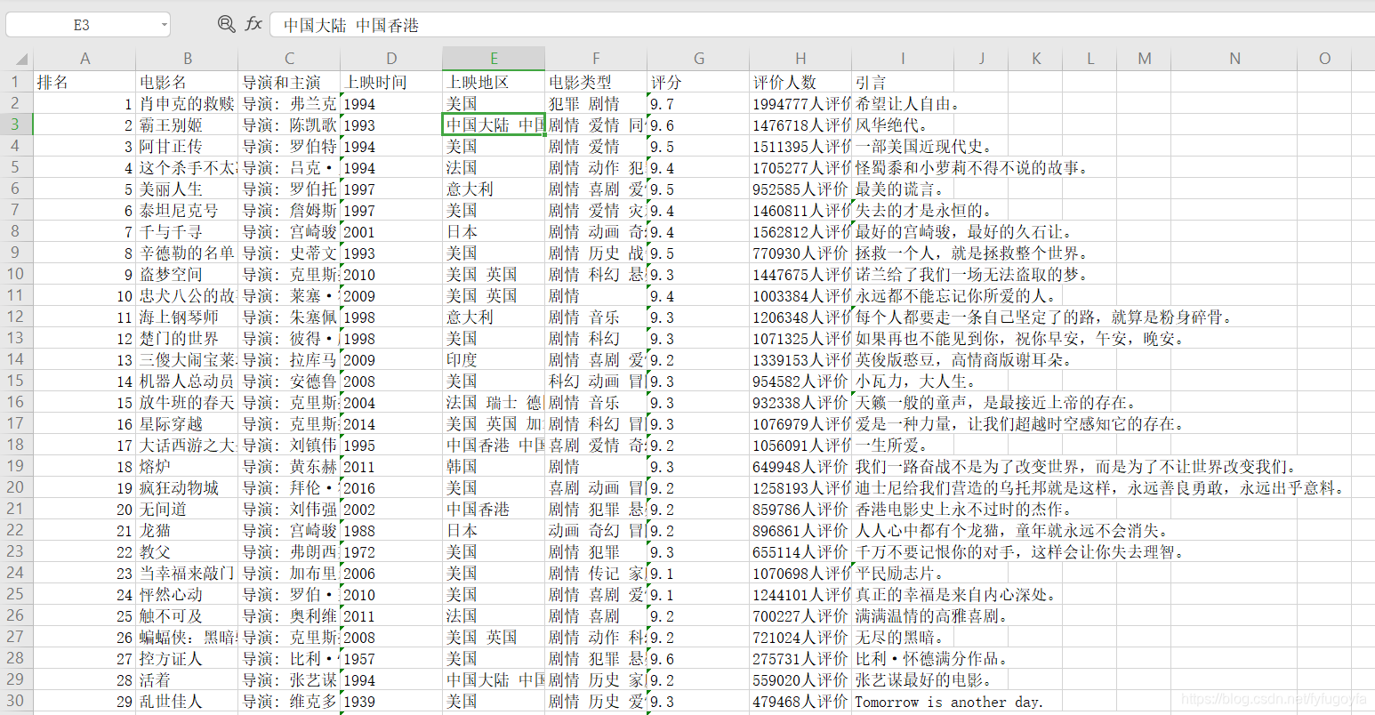
Task: Click the quote cell 一生所爱。
Action: [903, 445]
